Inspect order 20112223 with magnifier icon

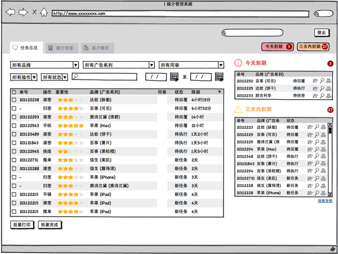pyautogui.click(x=317, y=127)
